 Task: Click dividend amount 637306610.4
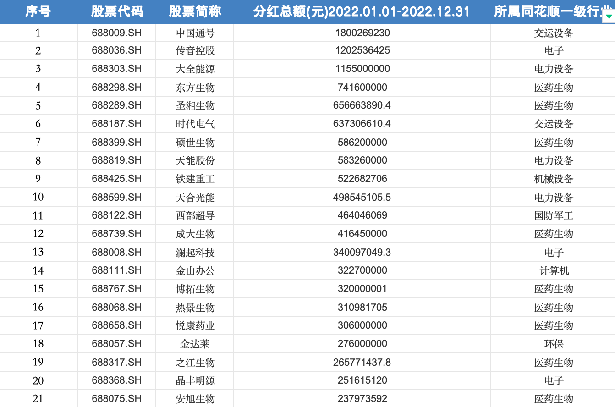362,124
